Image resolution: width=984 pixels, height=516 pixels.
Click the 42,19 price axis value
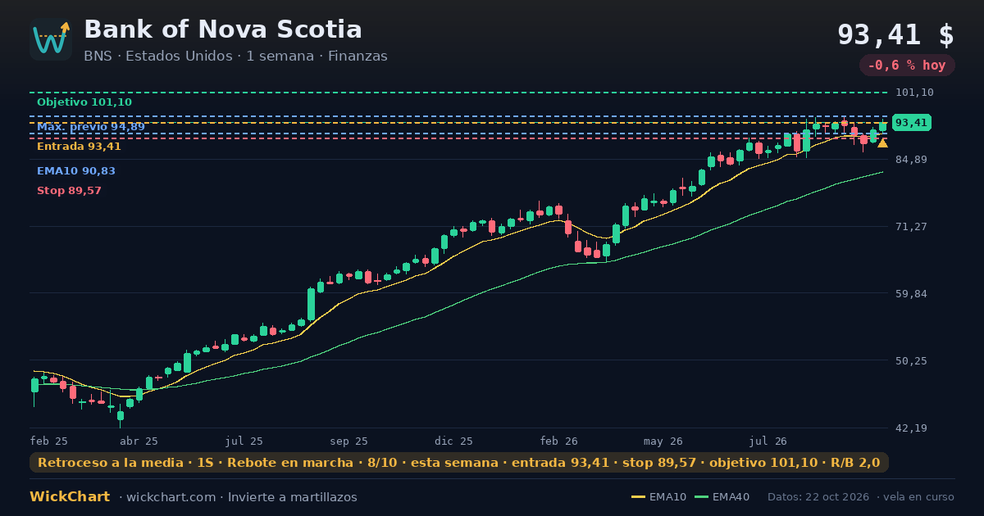click(x=911, y=428)
